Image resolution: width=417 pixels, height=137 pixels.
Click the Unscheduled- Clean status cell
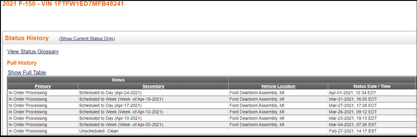point(153,131)
